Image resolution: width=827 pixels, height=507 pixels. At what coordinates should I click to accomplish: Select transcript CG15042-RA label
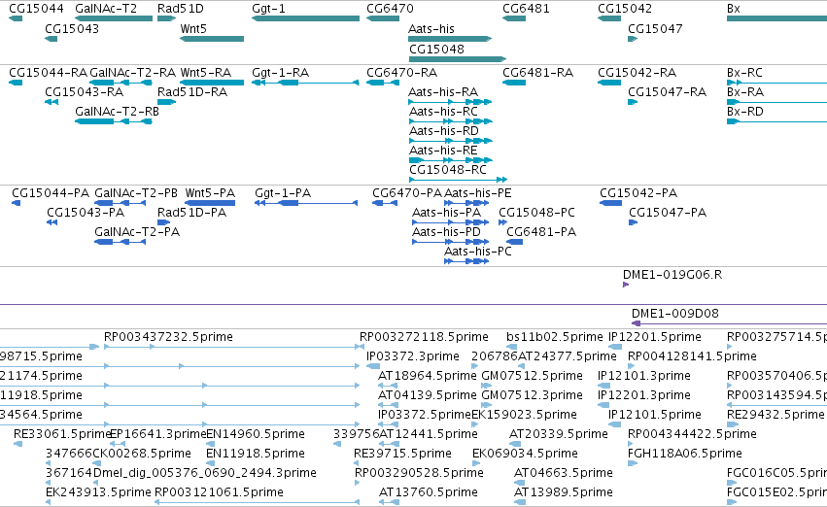pos(637,72)
